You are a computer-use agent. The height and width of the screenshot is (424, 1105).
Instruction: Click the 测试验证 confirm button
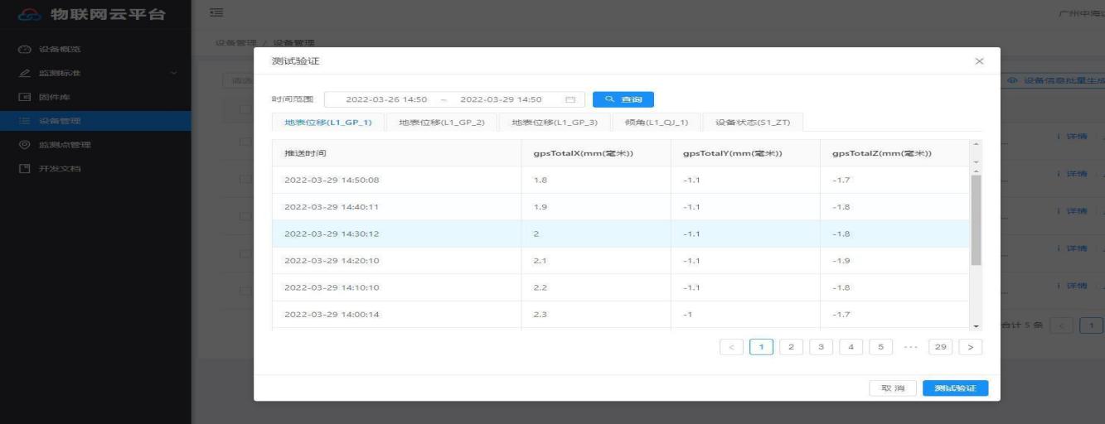955,388
